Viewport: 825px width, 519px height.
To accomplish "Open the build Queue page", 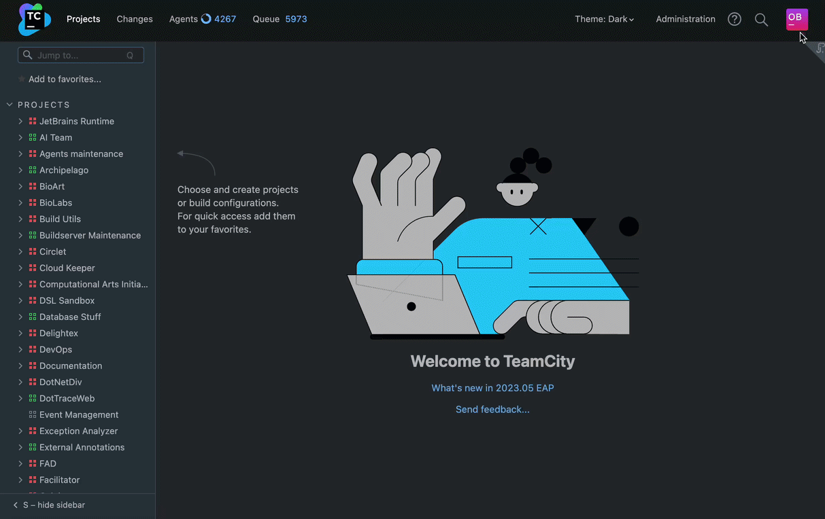I will point(266,19).
